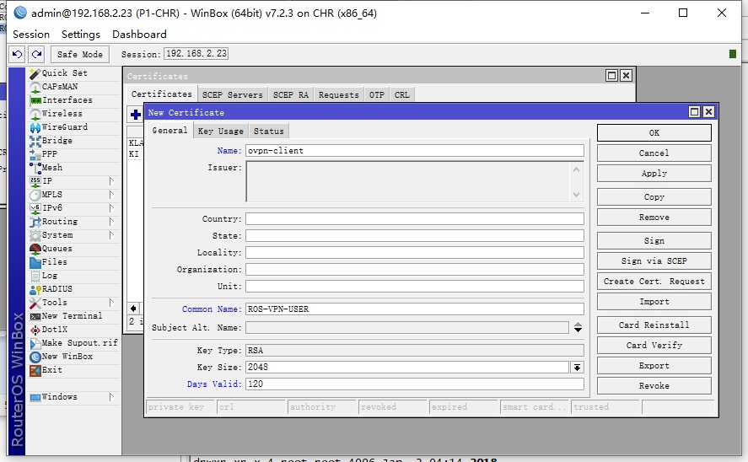The height and width of the screenshot is (462, 748).
Task: Click the Undo arrow in toolbar
Action: point(17,54)
